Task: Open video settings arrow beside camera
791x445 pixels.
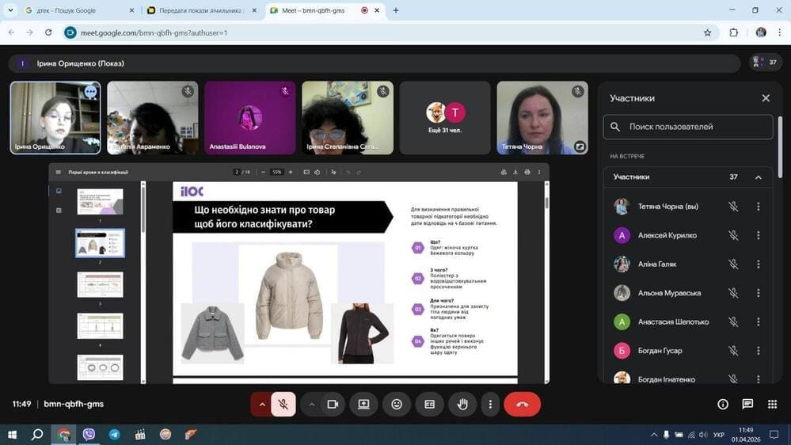Action: tap(312, 405)
